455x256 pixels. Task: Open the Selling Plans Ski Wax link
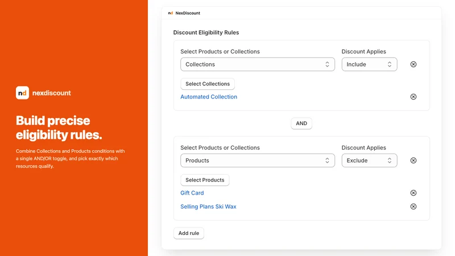208,207
